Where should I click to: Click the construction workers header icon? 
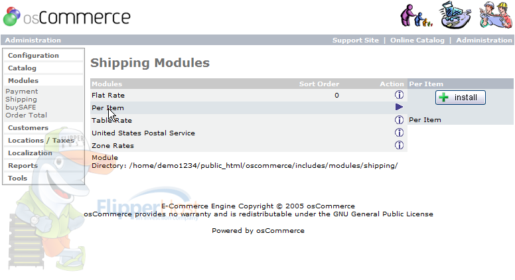(496, 15)
